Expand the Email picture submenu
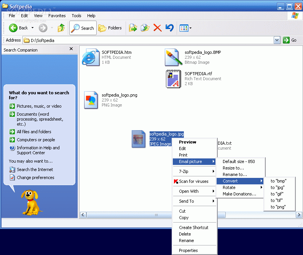Screen dimensions: 303x255 click(195, 161)
